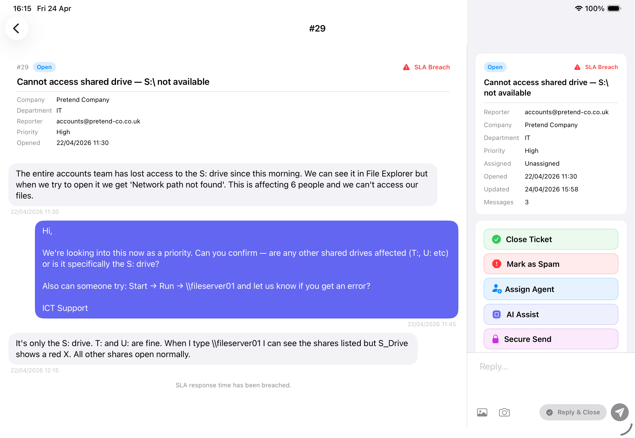The width and height of the screenshot is (635, 438).
Task: Check the battery indicator in status bar
Action: click(614, 8)
